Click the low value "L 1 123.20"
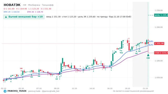The width and height of the screenshot is (168, 94). pos(34,9)
